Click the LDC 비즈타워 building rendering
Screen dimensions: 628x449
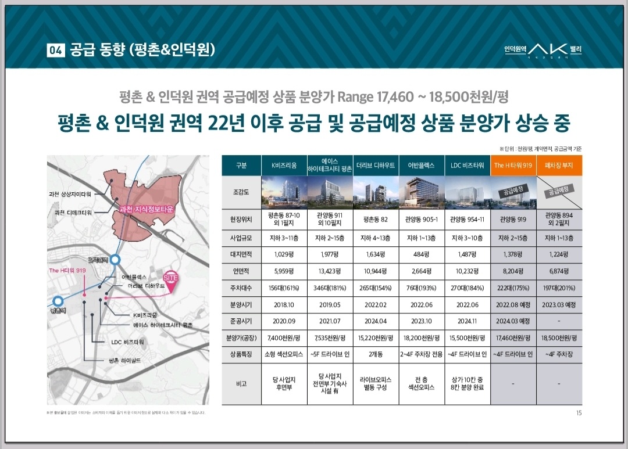(468, 192)
